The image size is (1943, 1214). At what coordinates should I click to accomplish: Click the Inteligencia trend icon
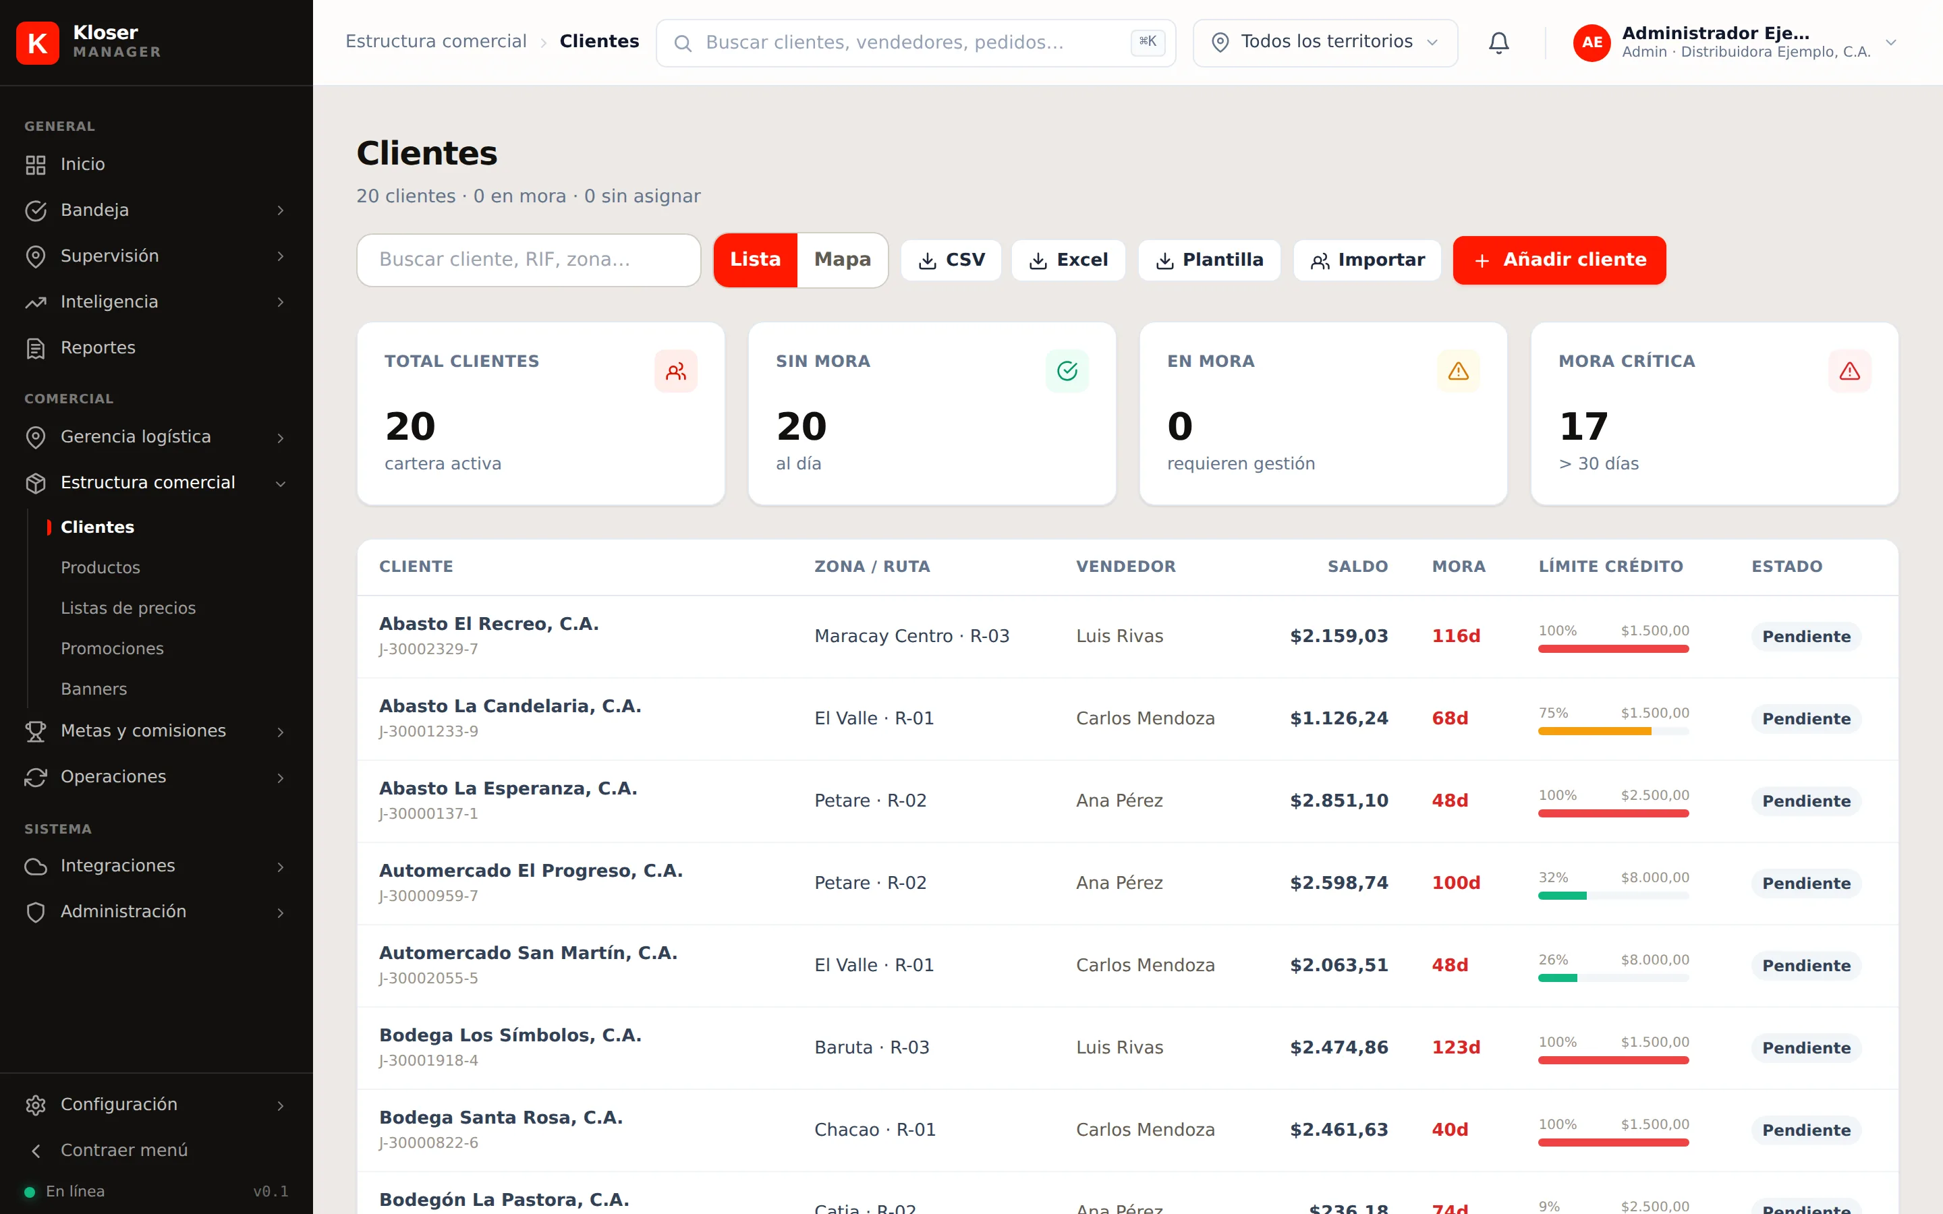coord(35,303)
